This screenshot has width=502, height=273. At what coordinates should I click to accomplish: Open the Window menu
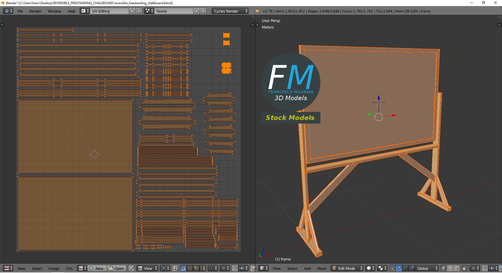tap(54, 11)
